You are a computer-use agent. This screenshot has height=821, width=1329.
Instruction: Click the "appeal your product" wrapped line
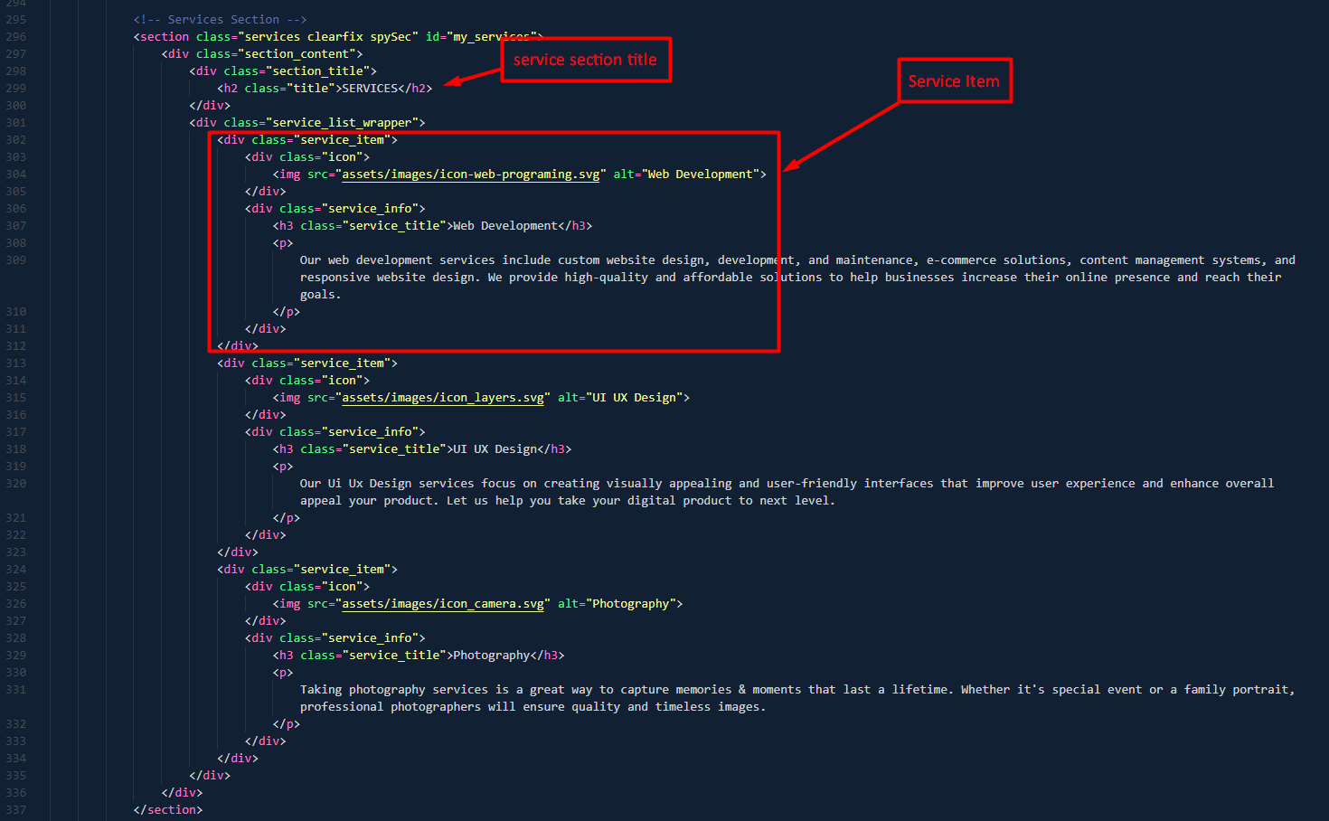point(568,500)
